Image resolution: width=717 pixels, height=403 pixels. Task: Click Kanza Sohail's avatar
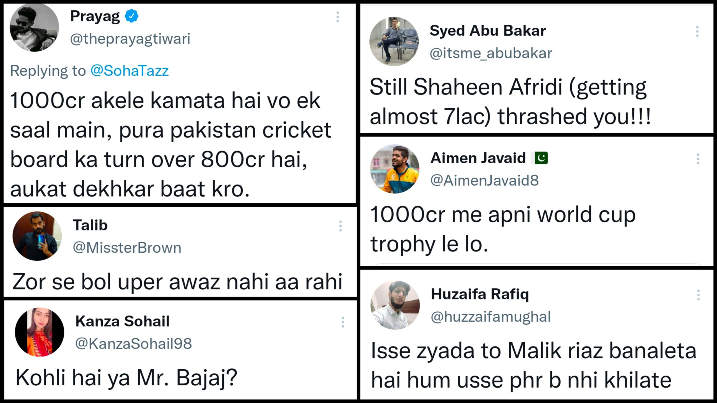click(x=39, y=332)
